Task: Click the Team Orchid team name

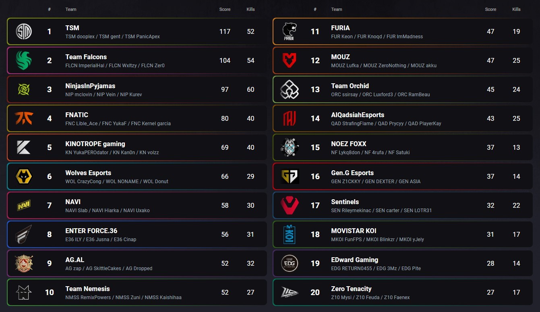Action: [x=350, y=86]
